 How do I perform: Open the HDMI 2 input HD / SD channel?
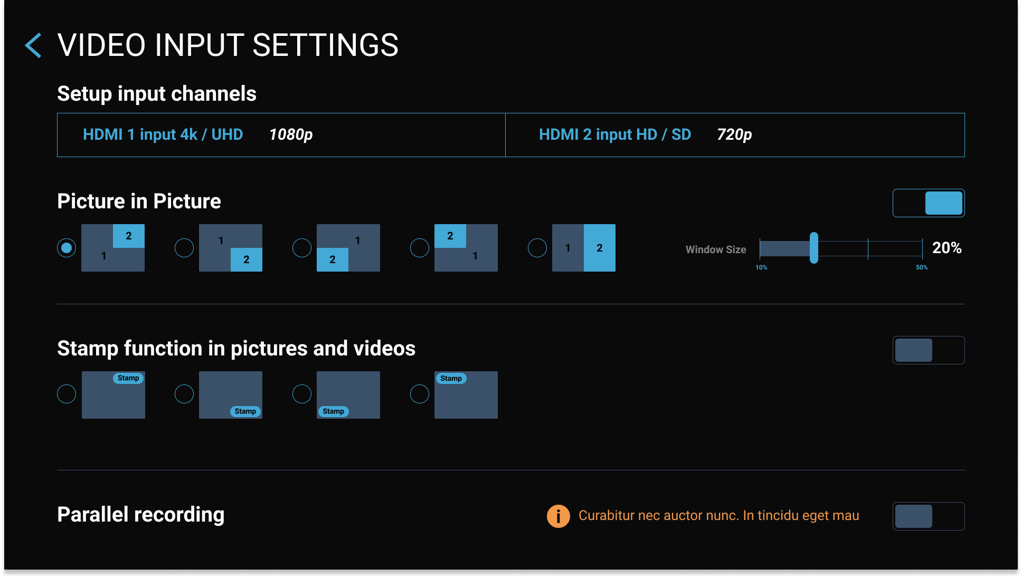click(614, 134)
